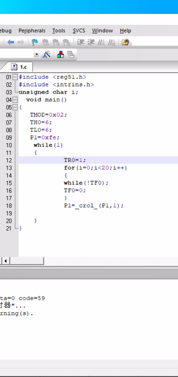Collapse the fold box at line 04
The image size is (178, 377).
[x=15, y=100]
